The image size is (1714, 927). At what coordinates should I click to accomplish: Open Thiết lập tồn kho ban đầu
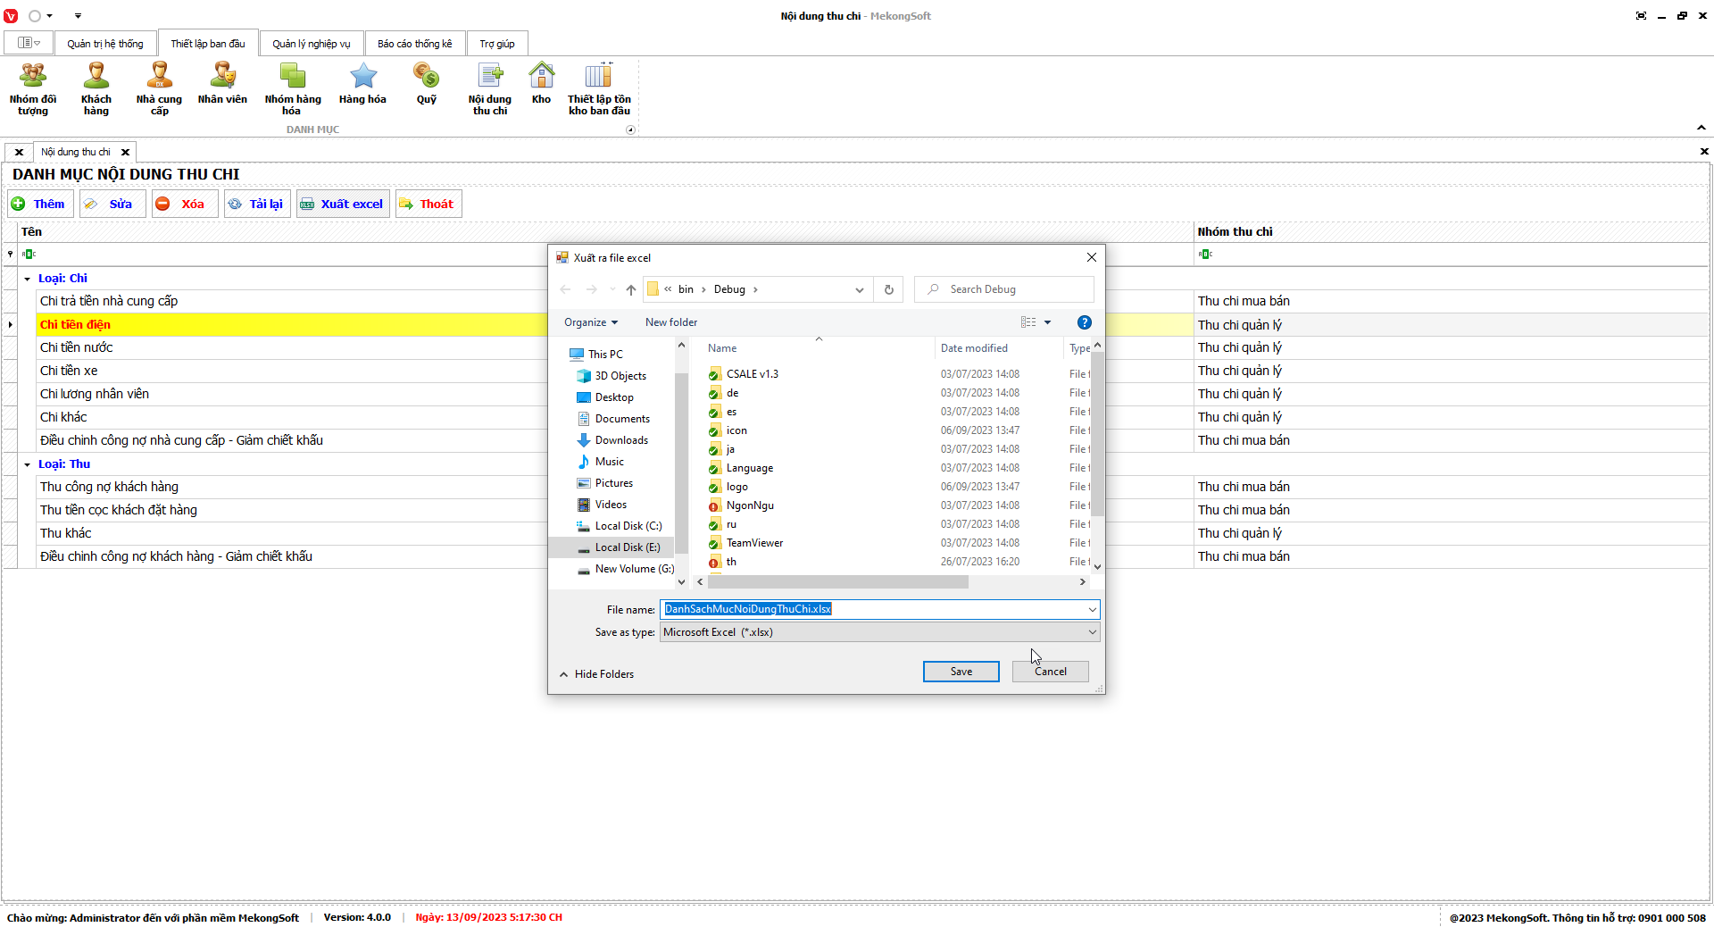coord(599,89)
